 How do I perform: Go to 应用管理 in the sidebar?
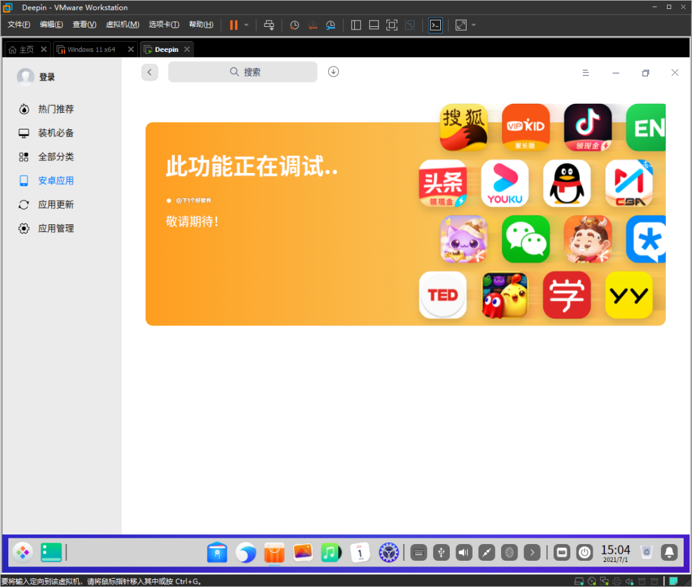coord(55,228)
